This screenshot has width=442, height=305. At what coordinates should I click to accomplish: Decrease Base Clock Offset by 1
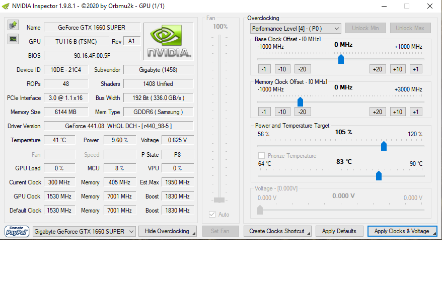coord(264,69)
